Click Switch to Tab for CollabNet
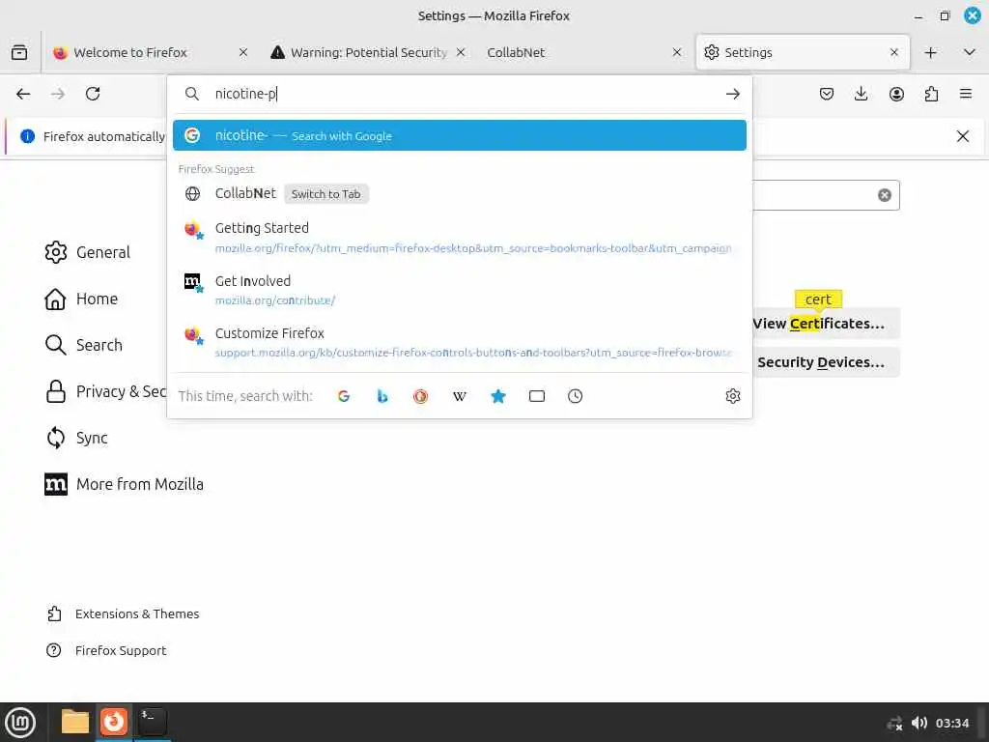Image resolution: width=989 pixels, height=742 pixels. click(x=326, y=194)
